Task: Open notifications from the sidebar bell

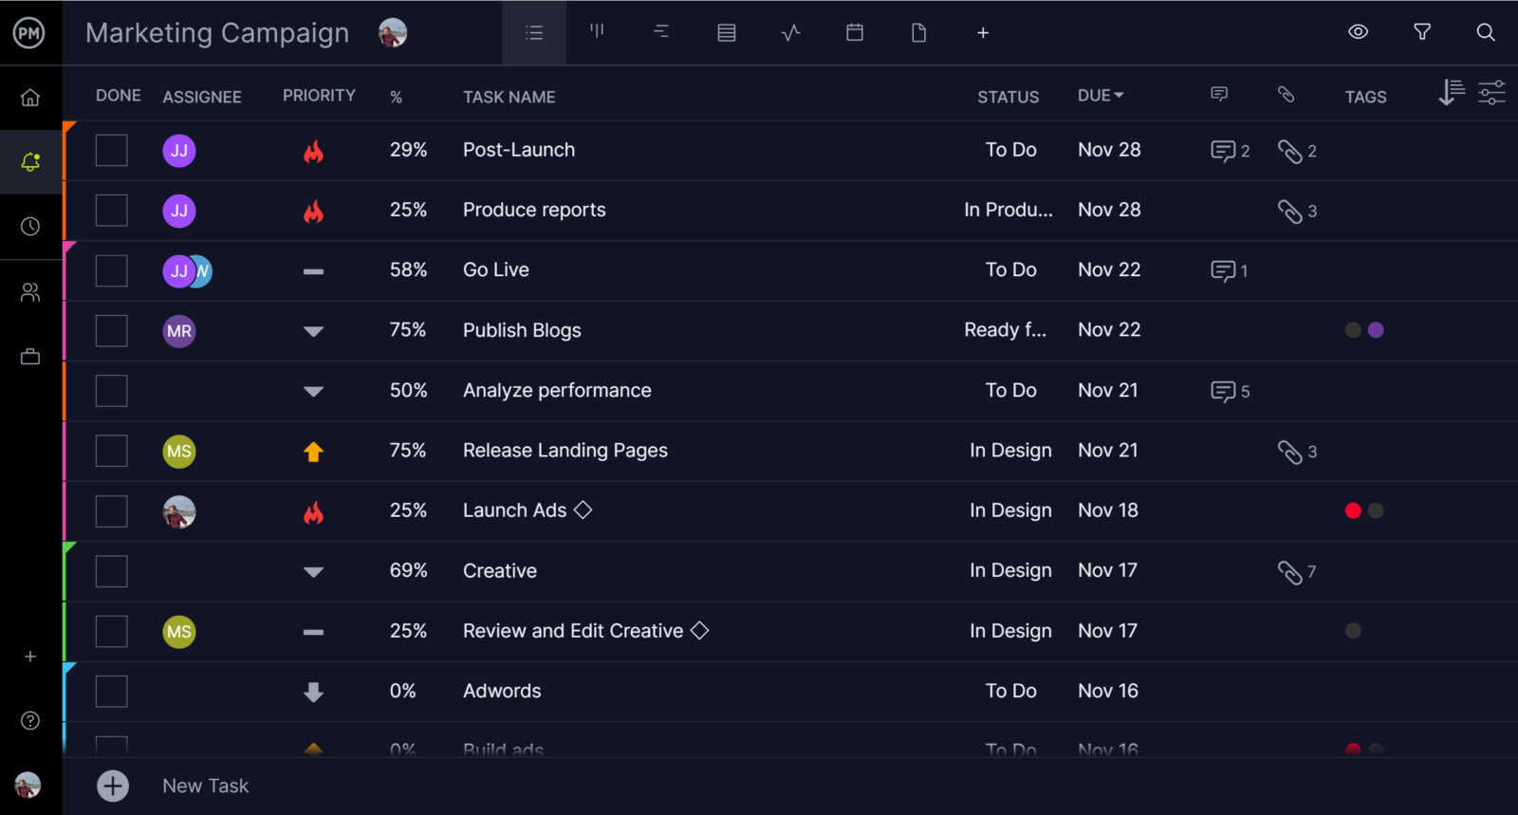Action: point(29,162)
